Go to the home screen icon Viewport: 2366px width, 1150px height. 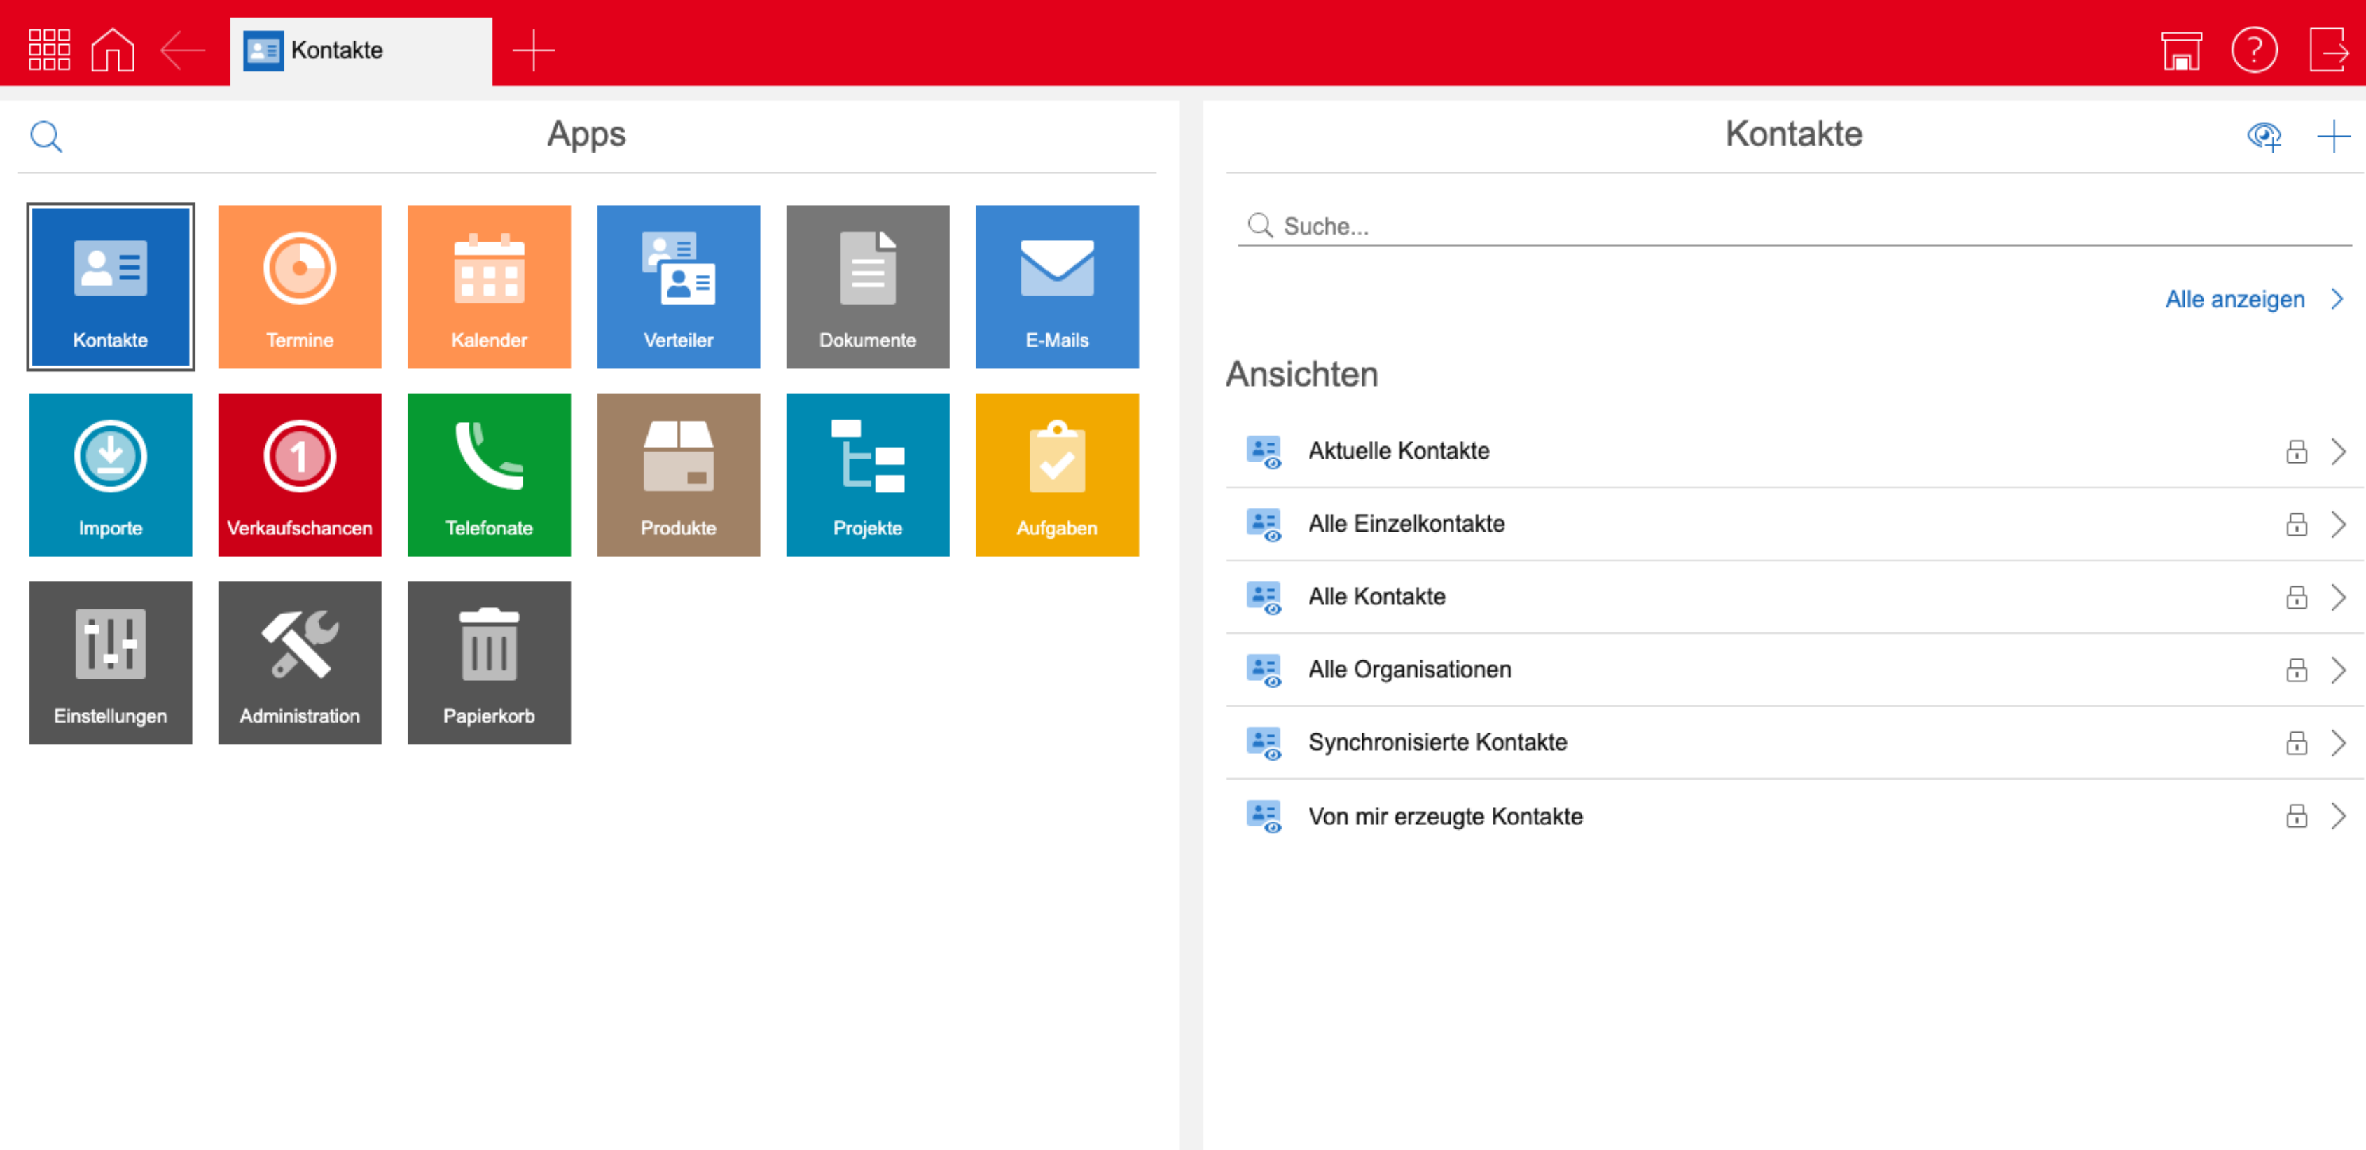pos(113,50)
